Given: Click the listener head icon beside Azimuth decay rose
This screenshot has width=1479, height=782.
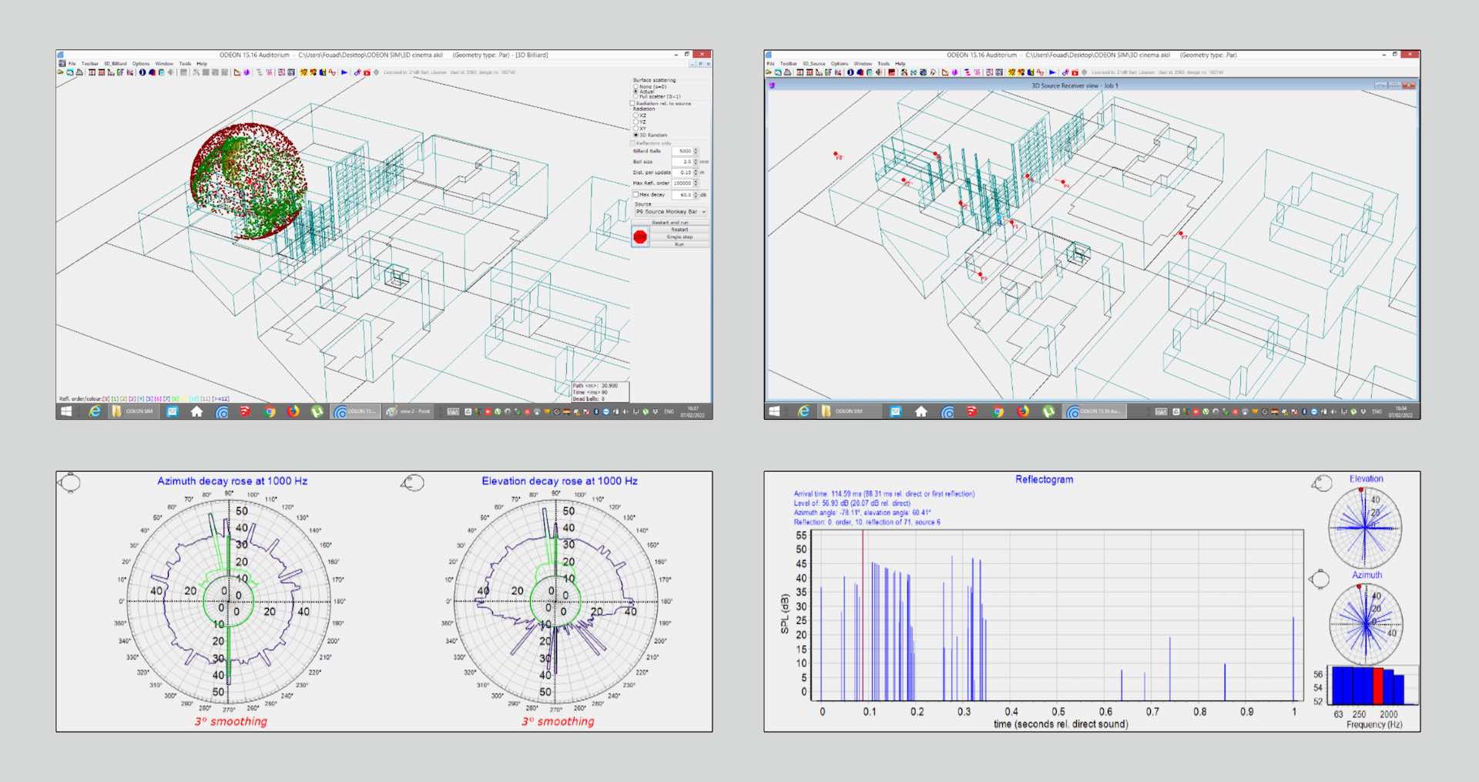Looking at the screenshot, I should pyautogui.click(x=70, y=483).
